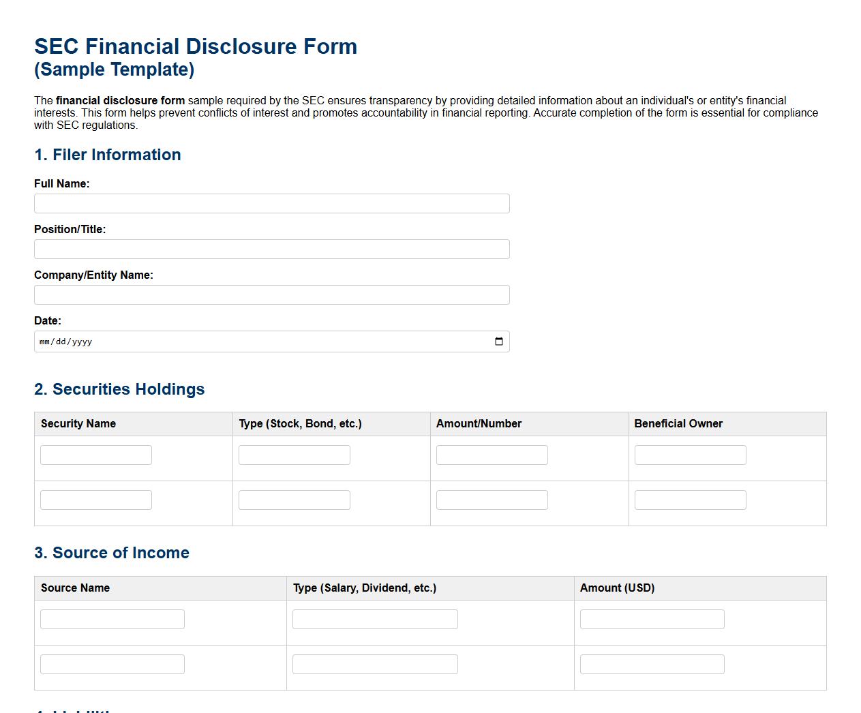
Task: Click the first Source Name input box
Action: tap(112, 619)
